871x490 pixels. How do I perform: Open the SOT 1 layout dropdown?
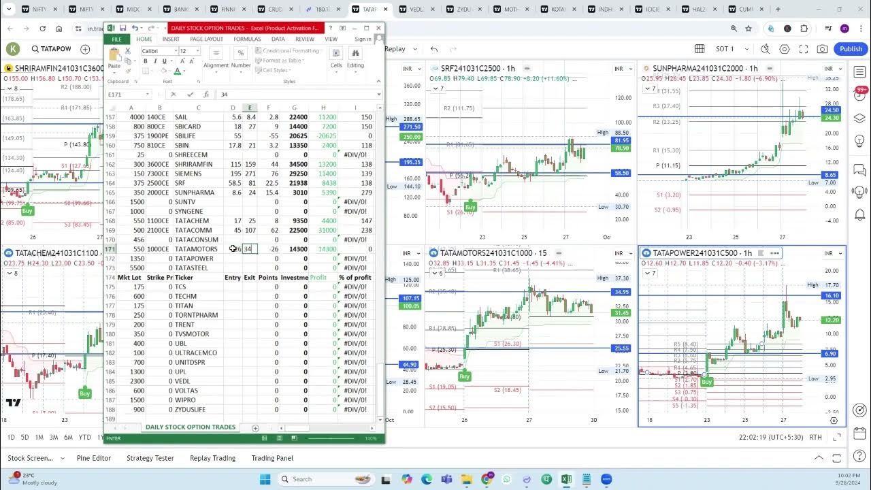[746, 49]
